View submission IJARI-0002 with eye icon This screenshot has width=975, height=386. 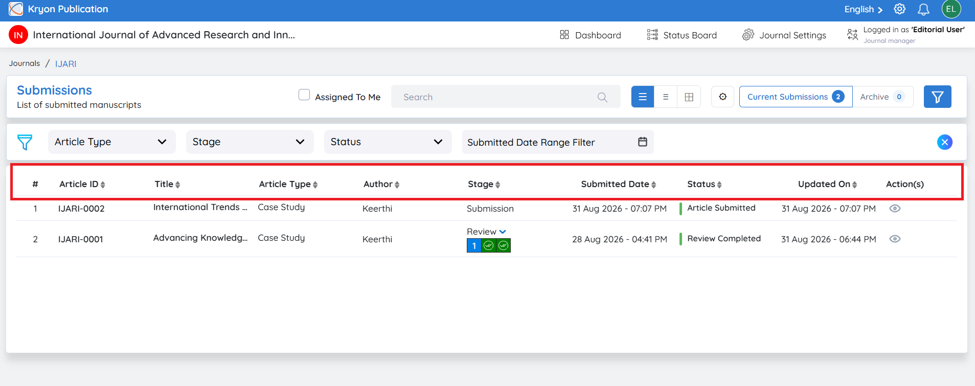[895, 208]
